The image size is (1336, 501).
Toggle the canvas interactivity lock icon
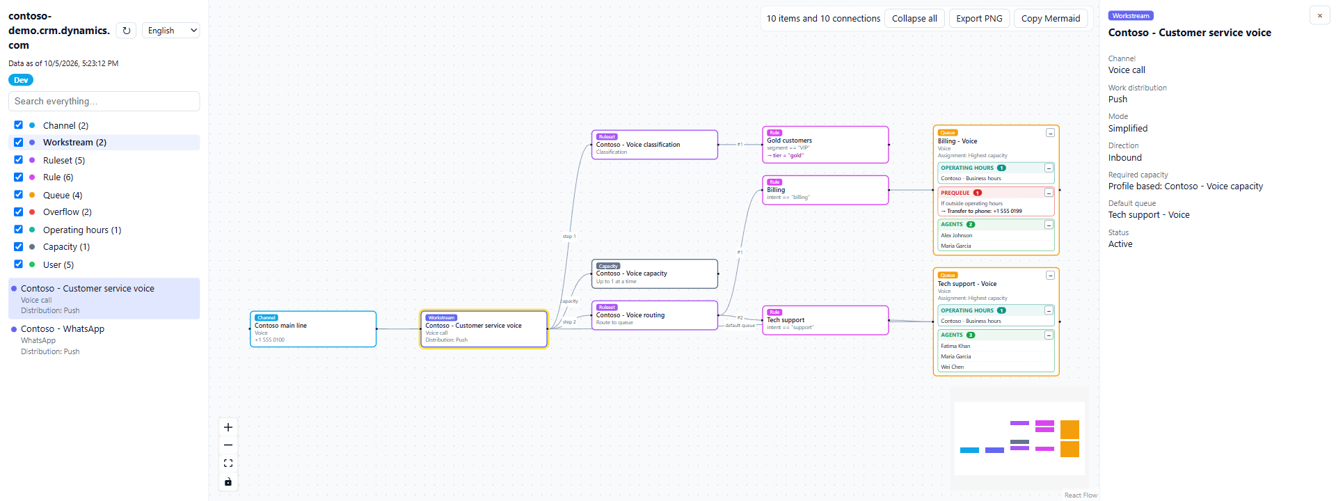(x=228, y=482)
